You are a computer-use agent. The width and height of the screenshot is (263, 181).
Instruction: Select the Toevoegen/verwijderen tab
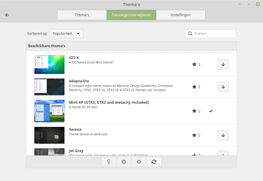[x=131, y=15]
